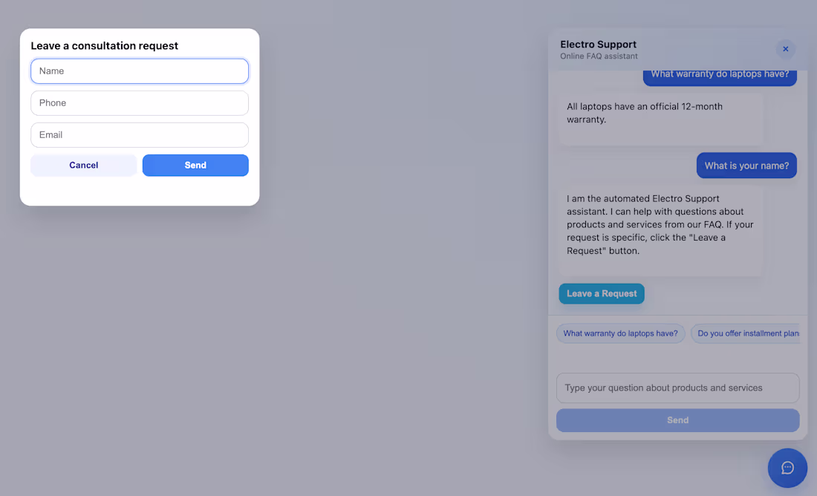Cancel the consultation request
The height and width of the screenshot is (496, 817).
(x=83, y=165)
